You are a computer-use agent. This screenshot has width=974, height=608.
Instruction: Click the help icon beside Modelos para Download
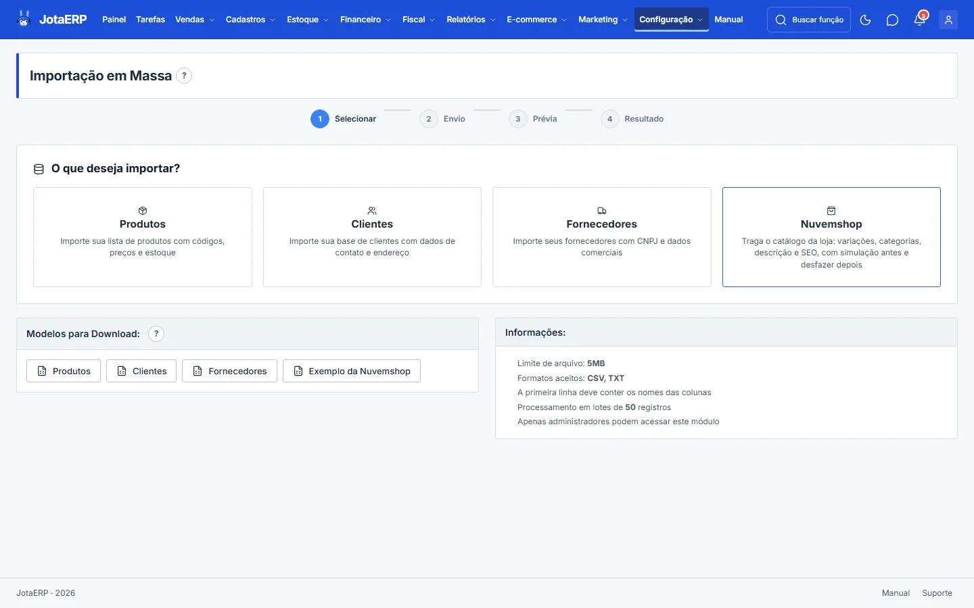156,334
